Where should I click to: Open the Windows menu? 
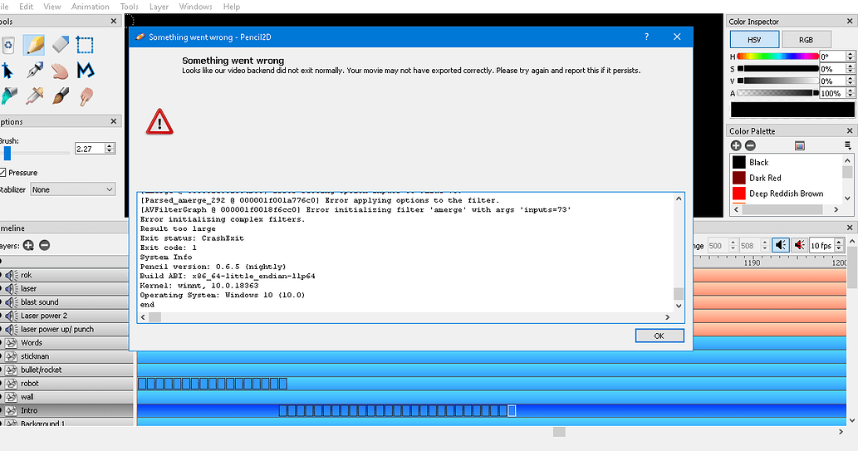click(195, 7)
